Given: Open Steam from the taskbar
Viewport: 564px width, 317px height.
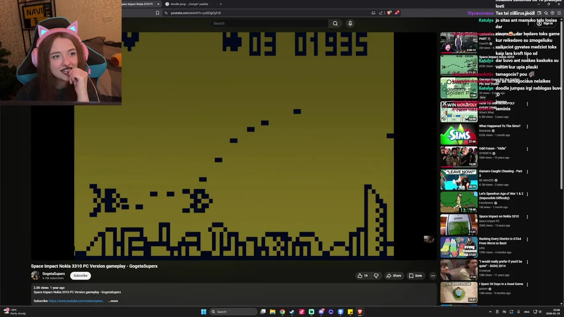Looking at the screenshot, I should [292, 312].
